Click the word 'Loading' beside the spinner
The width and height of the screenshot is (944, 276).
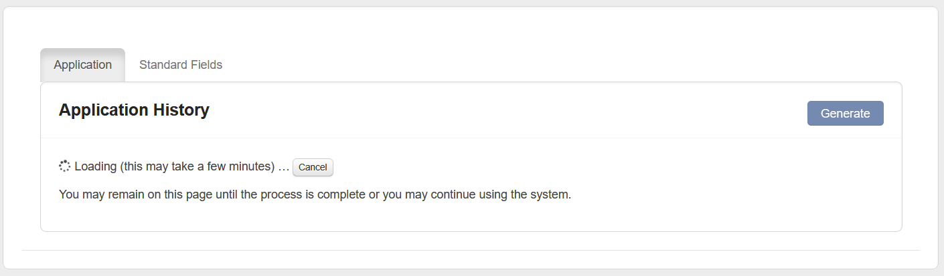point(95,166)
